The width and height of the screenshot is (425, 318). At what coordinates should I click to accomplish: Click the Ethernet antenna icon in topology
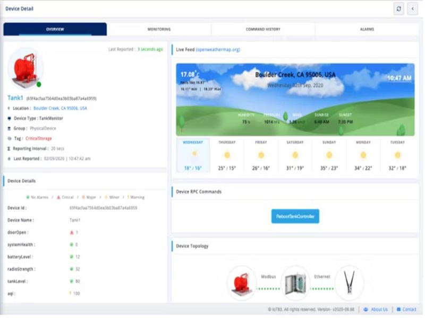point(349,283)
